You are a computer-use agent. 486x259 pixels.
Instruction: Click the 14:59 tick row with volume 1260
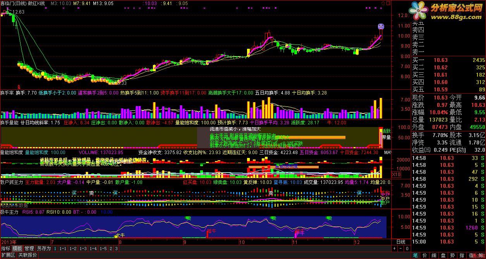click(x=448, y=228)
